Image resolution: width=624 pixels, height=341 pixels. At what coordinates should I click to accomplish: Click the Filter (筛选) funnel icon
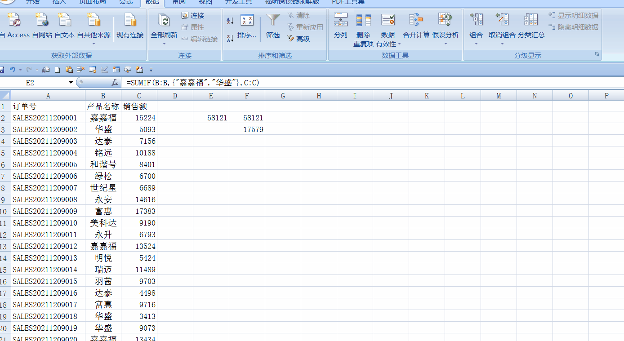click(x=272, y=21)
